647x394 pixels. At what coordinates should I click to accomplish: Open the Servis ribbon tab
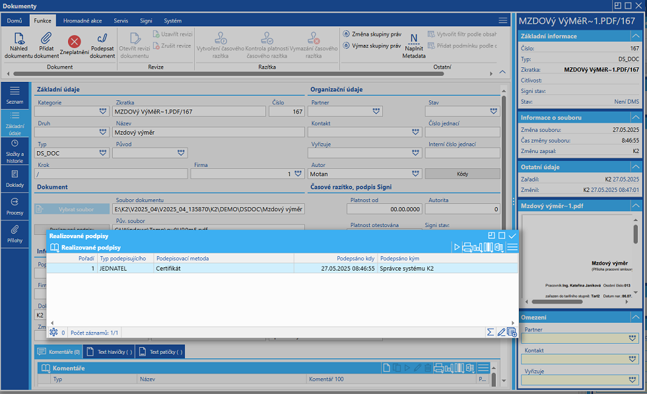121,20
